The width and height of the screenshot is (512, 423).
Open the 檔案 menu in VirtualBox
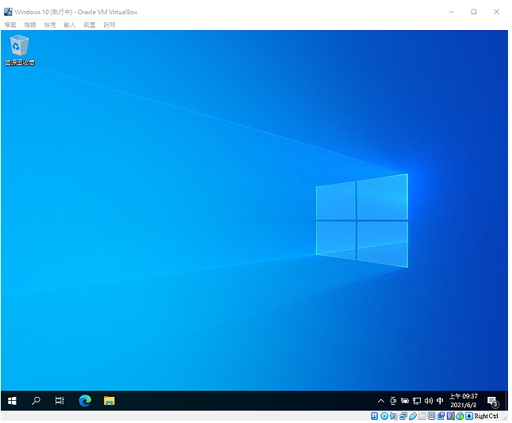(x=10, y=25)
